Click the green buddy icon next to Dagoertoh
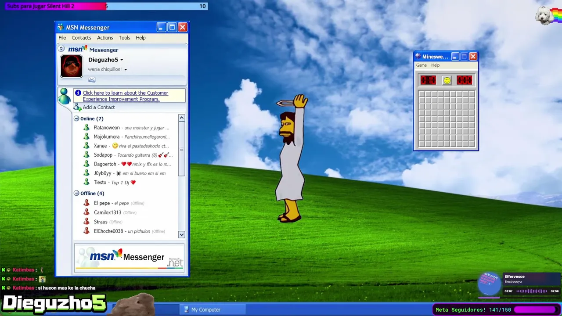562x316 pixels. click(86, 164)
